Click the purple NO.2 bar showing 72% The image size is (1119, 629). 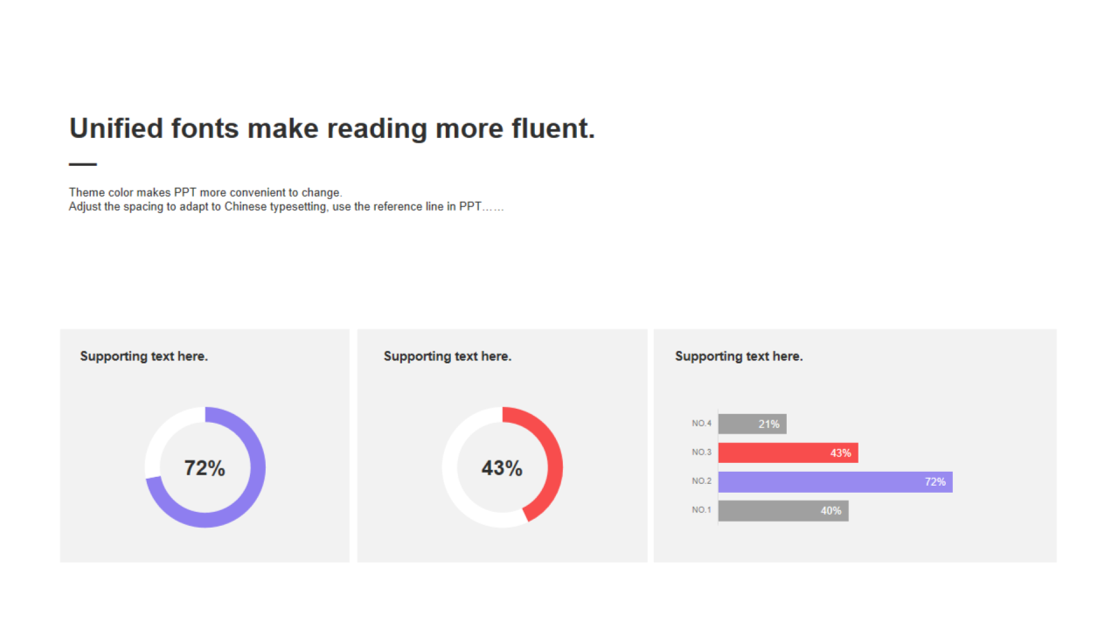pyautogui.click(x=835, y=481)
